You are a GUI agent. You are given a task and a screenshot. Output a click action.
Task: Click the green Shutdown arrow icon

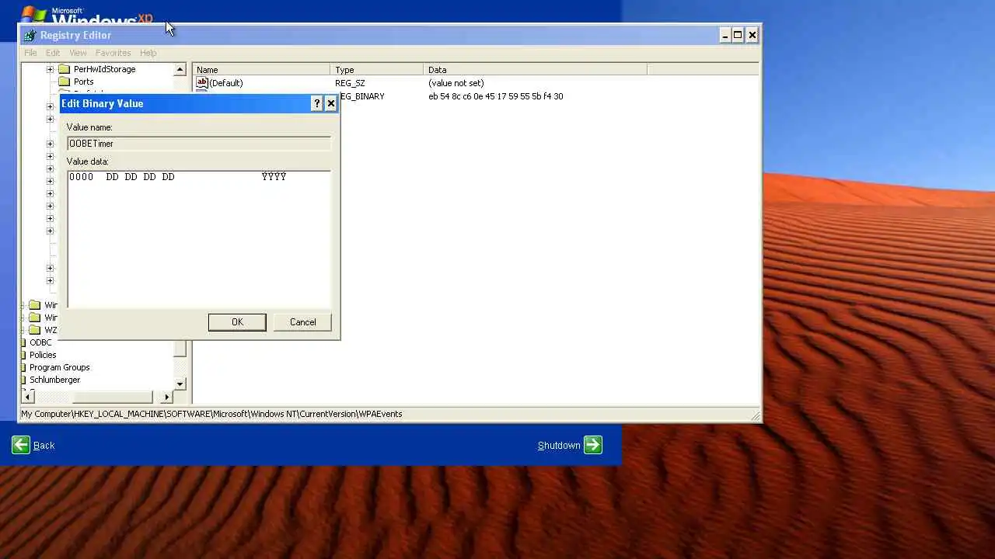[593, 445]
